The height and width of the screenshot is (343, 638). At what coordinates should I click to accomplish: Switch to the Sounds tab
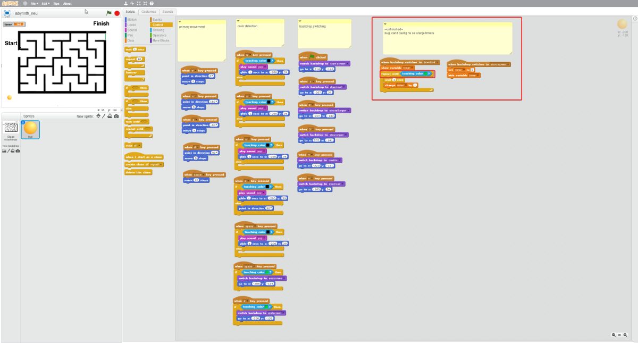click(x=167, y=11)
